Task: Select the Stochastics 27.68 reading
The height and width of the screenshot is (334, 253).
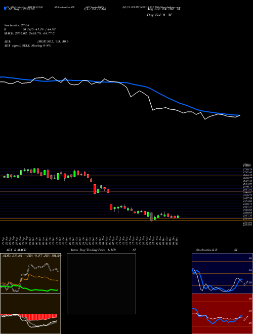Action: (16, 25)
